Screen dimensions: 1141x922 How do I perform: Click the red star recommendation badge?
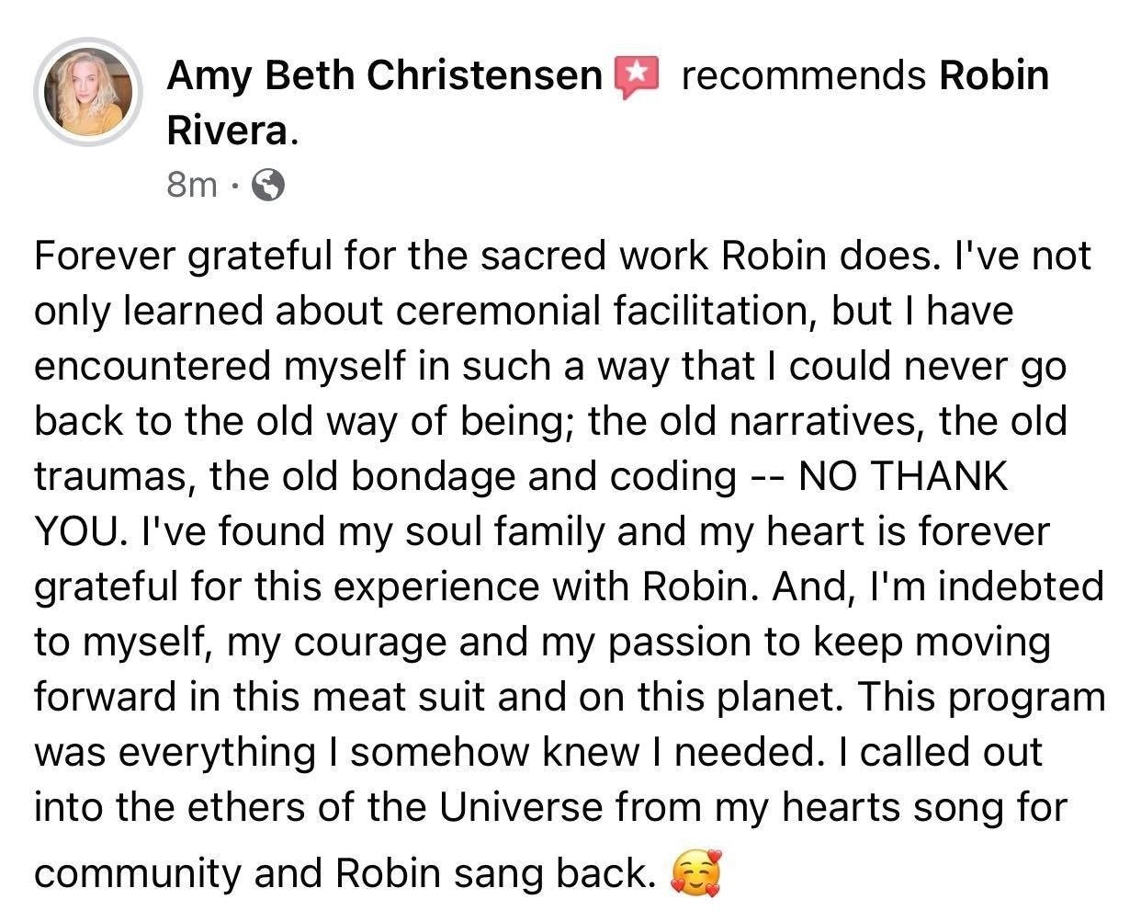pyautogui.click(x=637, y=75)
